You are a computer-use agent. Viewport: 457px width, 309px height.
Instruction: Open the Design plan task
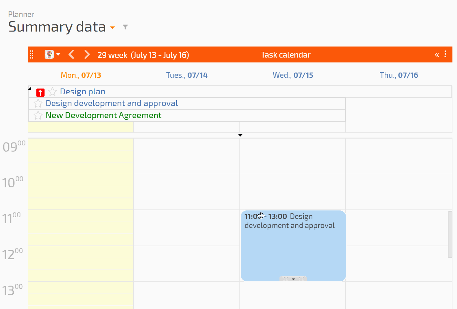82,92
